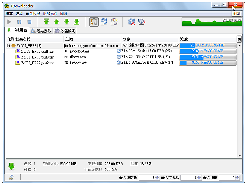Click the FO host icon for fileom.com

click(x=66, y=57)
